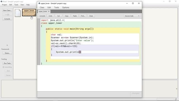Open the Edit menu in BlueJ main window
Image resolution: width=179 pixels, height=101 pixels.
[11, 5]
